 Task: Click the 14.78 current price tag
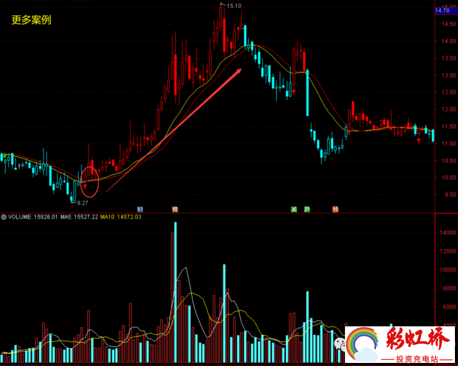pos(442,11)
